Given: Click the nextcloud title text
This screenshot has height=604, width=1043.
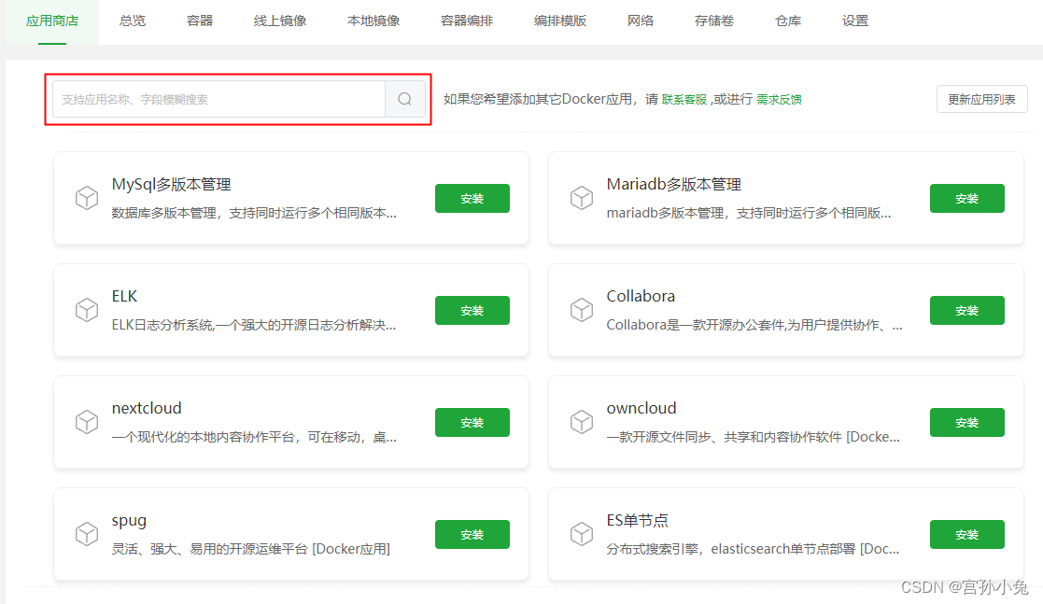Looking at the screenshot, I should point(147,408).
